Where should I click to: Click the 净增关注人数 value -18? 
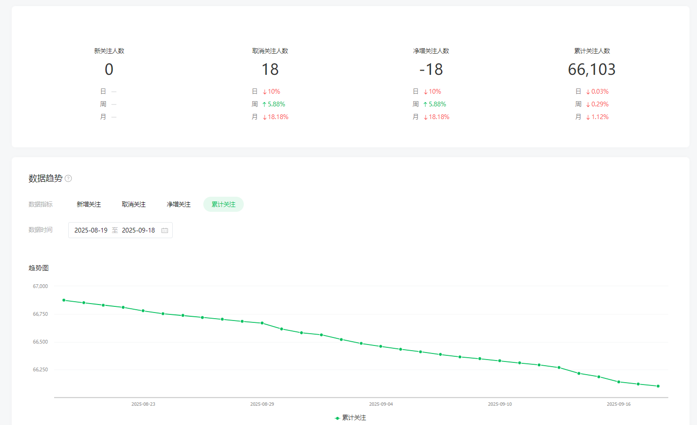click(x=431, y=70)
